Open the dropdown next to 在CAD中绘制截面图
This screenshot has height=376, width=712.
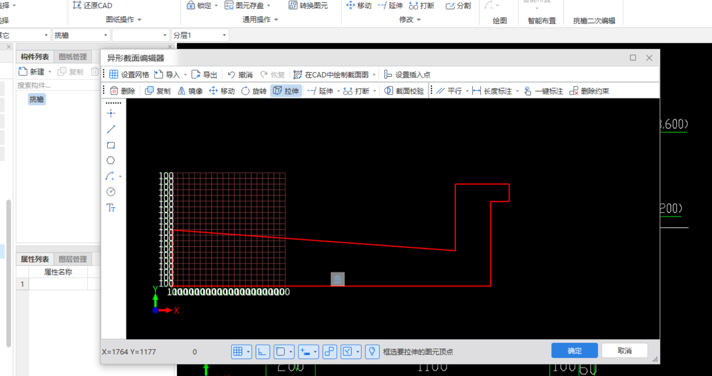[x=374, y=74]
